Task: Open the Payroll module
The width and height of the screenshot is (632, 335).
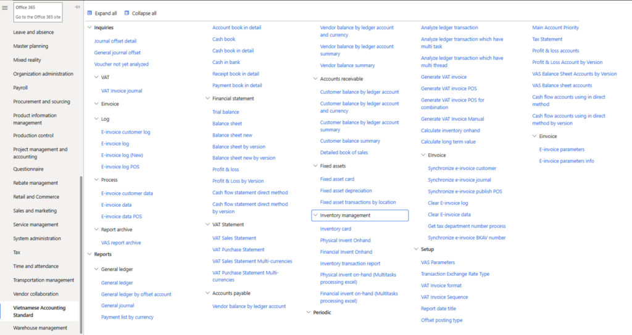Action: 20,87
